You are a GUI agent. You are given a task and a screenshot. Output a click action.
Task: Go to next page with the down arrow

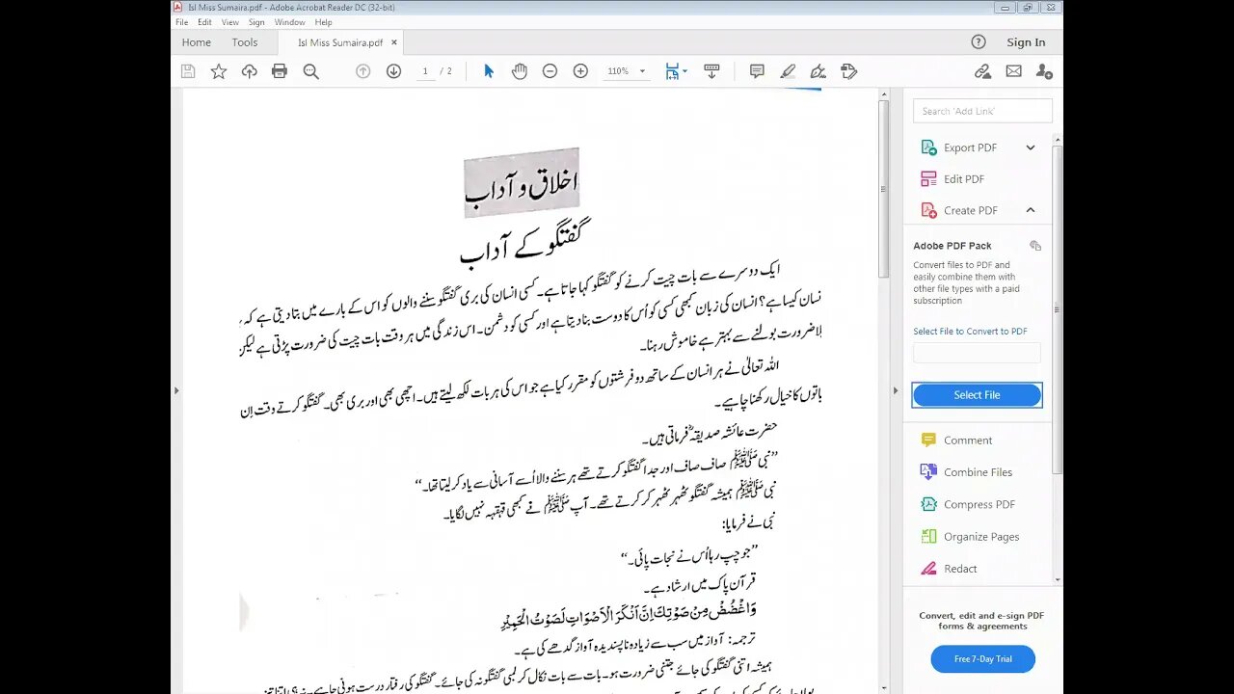click(x=393, y=71)
